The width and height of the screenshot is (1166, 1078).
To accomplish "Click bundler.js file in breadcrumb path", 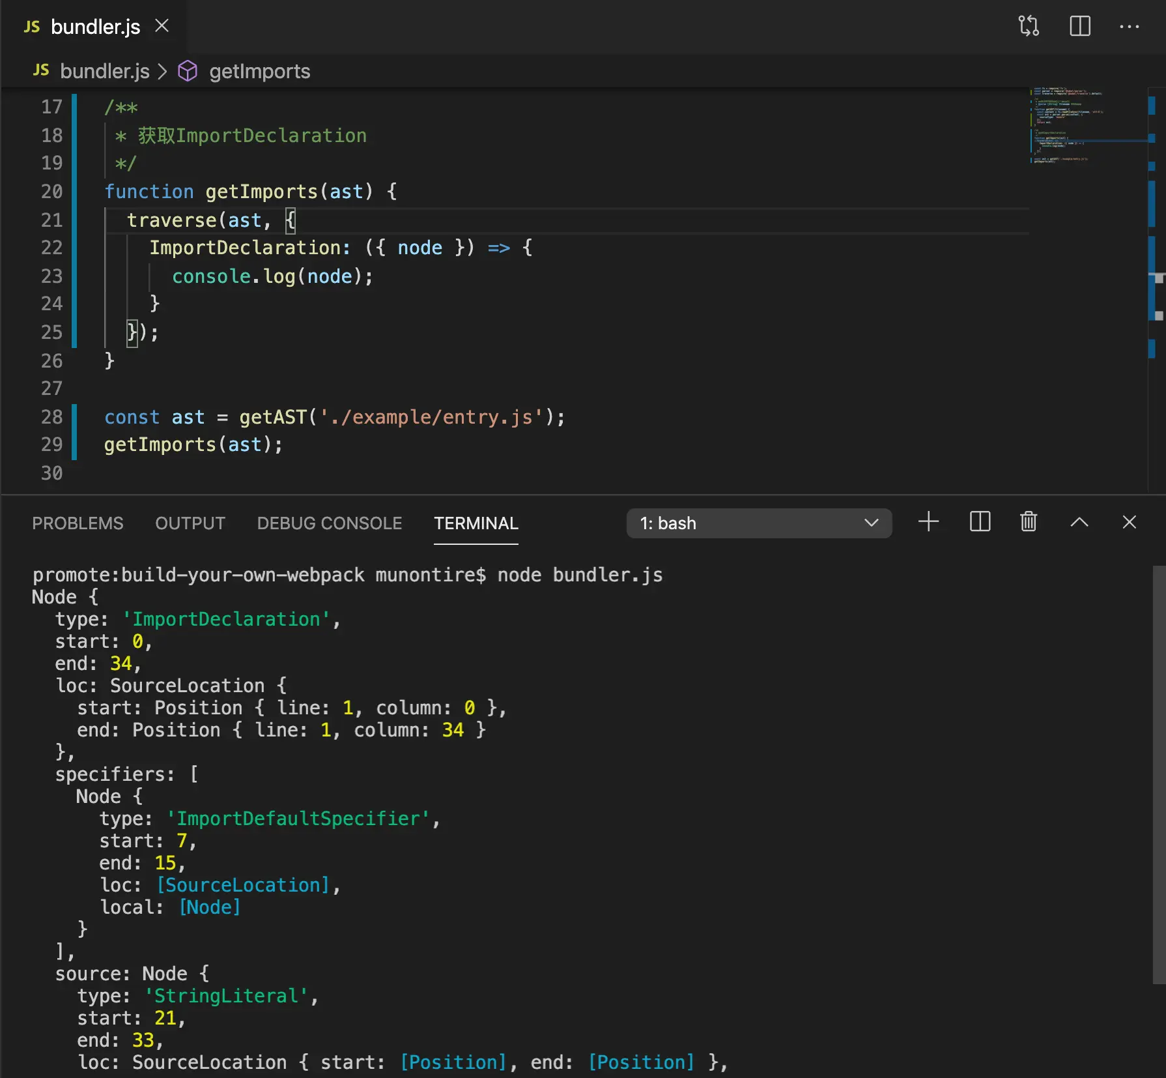I will click(x=104, y=71).
